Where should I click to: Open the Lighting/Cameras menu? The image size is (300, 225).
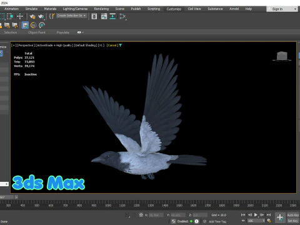75,9
